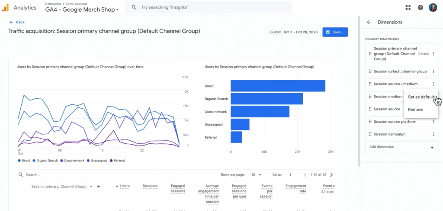Image resolution: width=443 pixels, height=211 pixels.
Task: Open the GA4 - Google Merch Shop property selector
Action: (82, 10)
